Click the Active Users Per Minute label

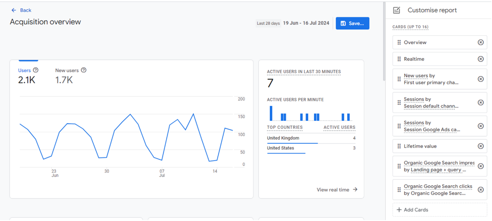click(x=295, y=100)
